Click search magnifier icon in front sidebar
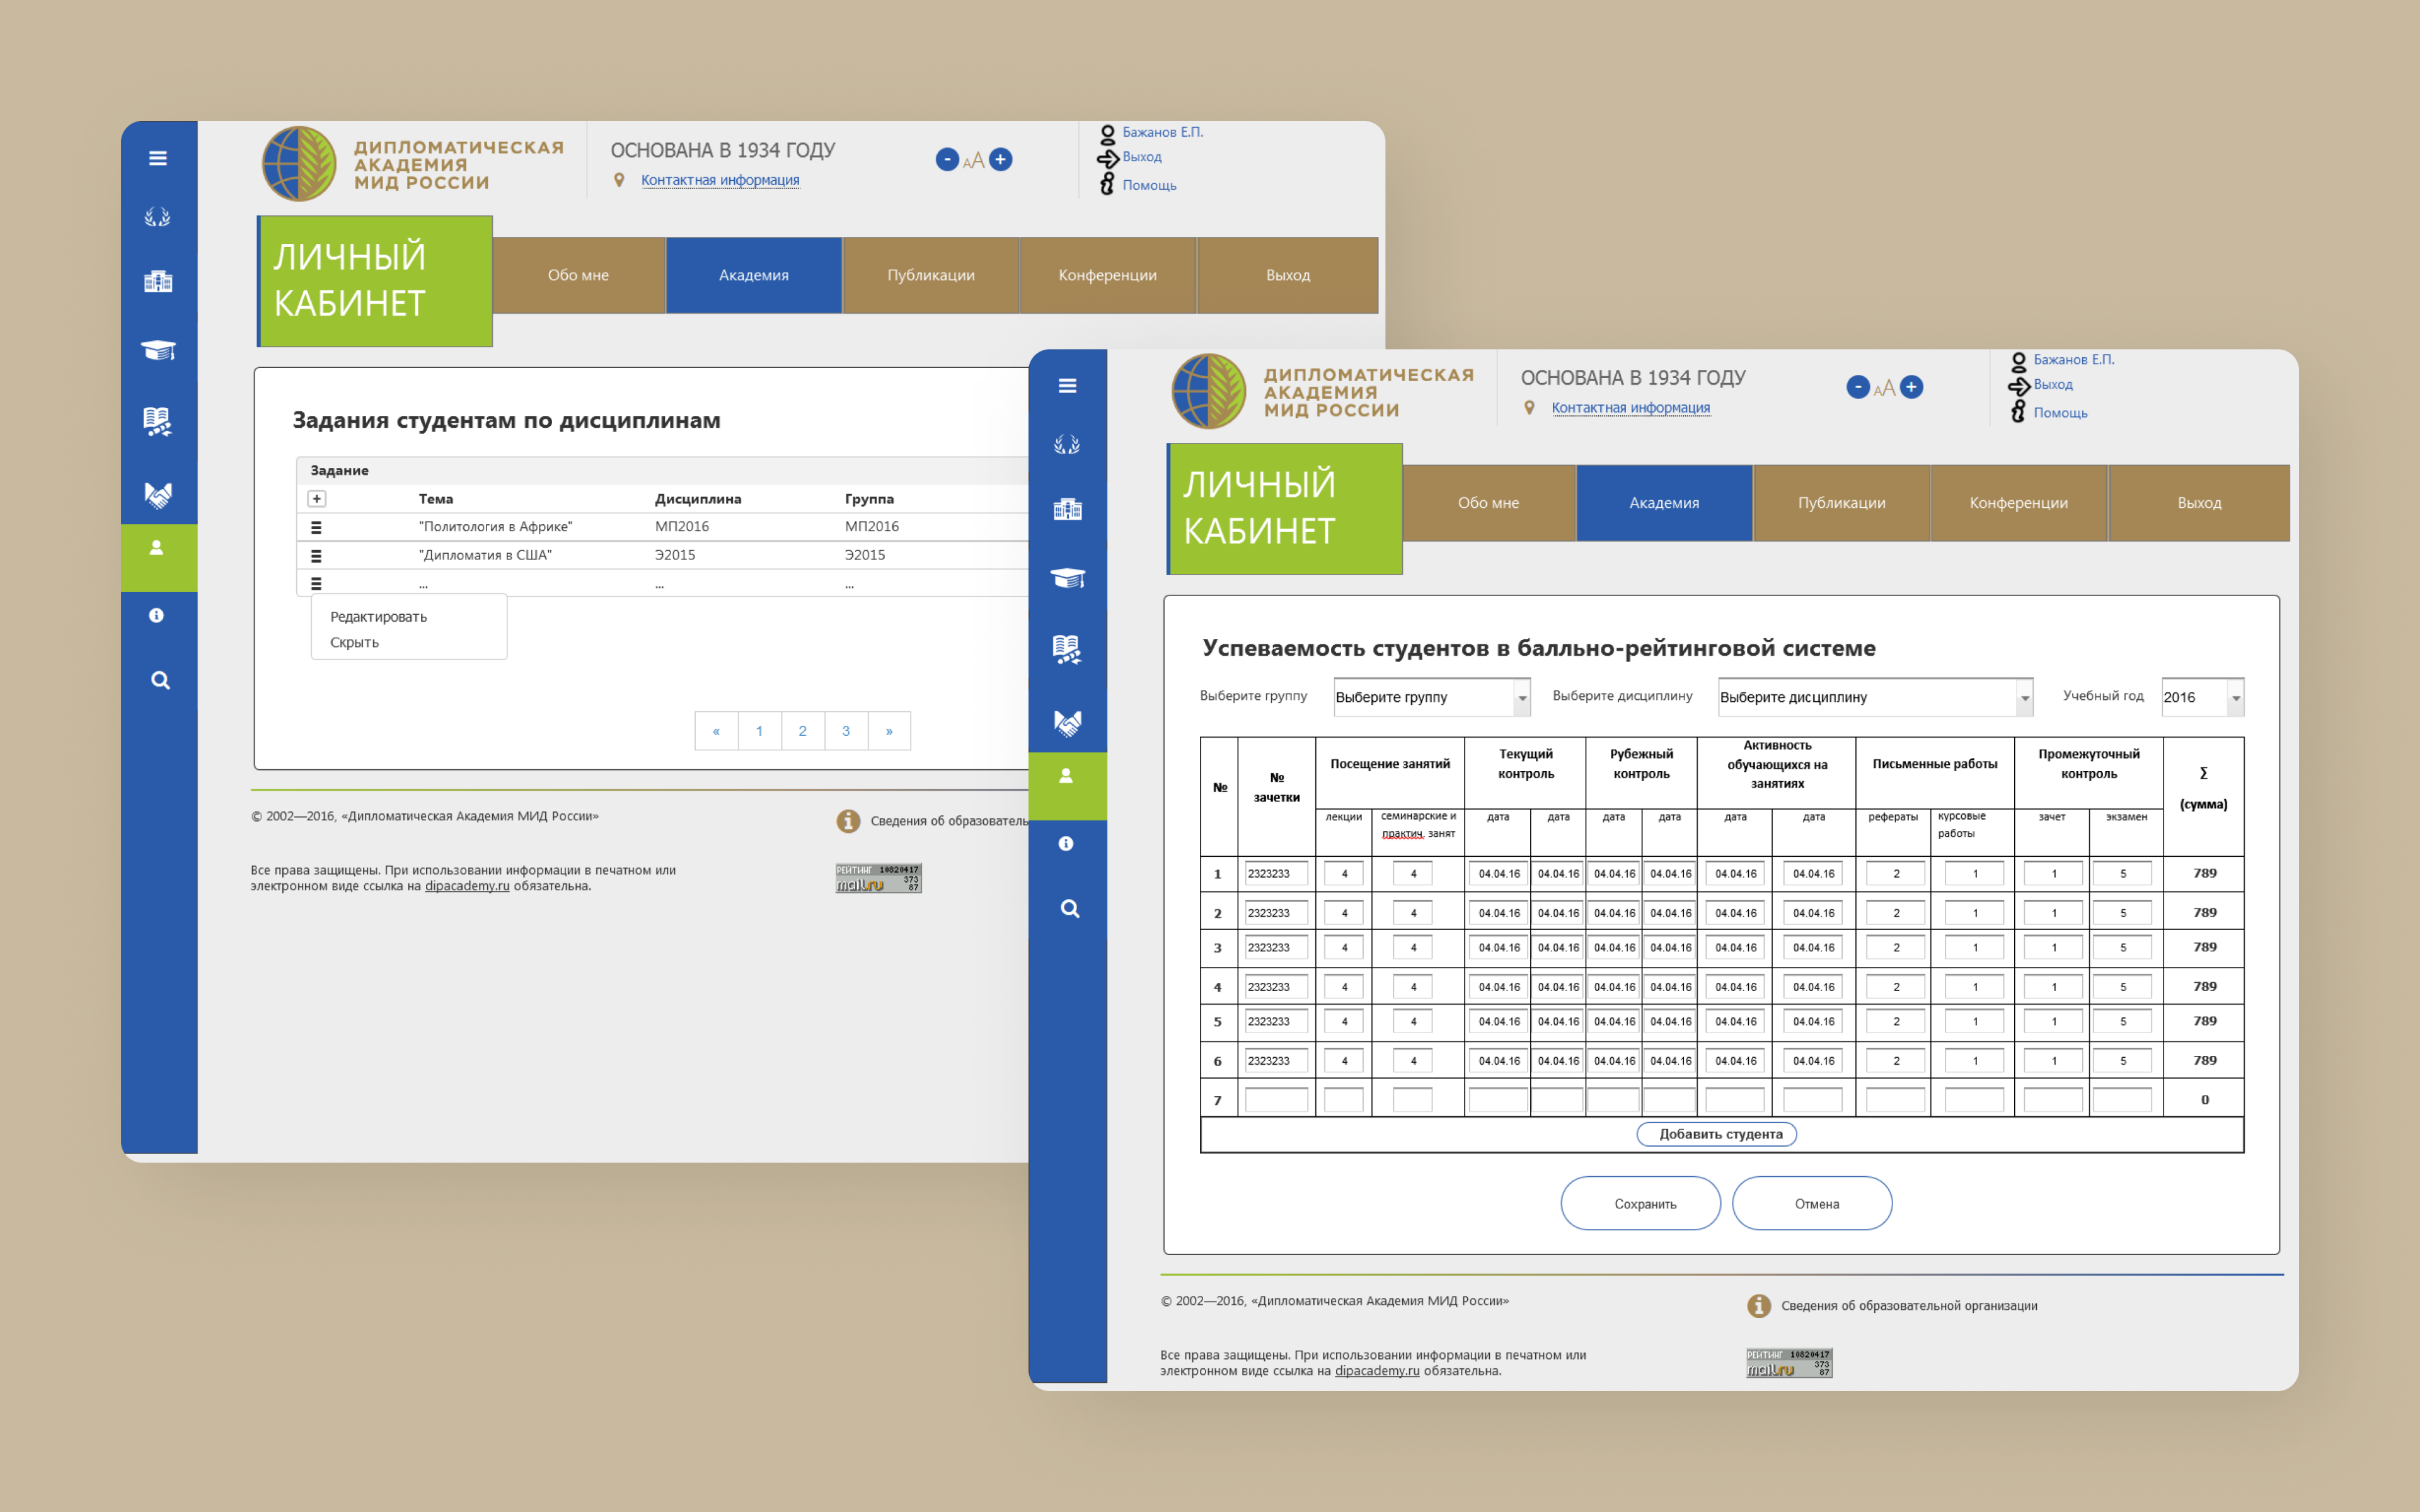Screen dimensions: 2420x1512 (1069, 909)
